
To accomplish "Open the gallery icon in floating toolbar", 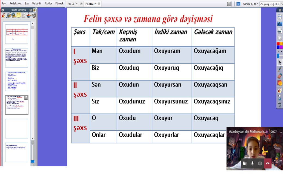I will tap(279, 90).
